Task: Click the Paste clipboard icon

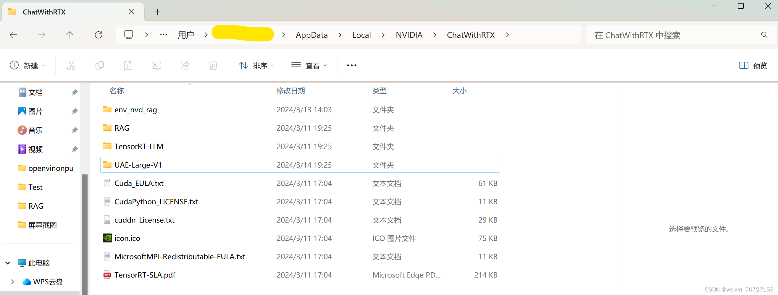Action: click(128, 65)
